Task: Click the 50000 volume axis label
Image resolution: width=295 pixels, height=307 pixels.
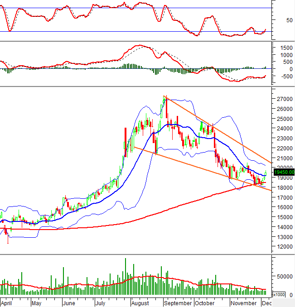Action: coord(285,276)
